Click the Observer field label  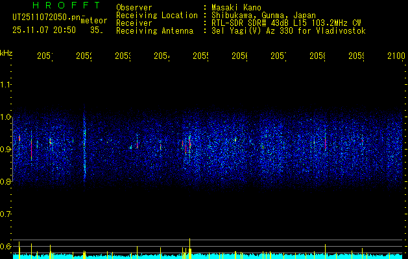coord(134,8)
